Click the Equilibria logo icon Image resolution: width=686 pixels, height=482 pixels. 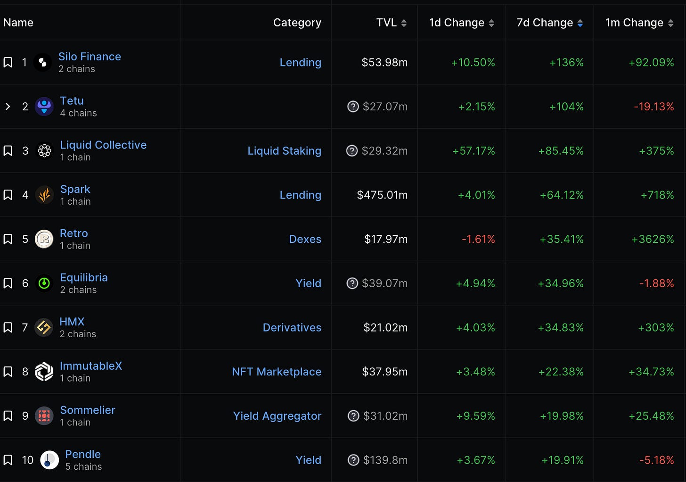click(44, 283)
